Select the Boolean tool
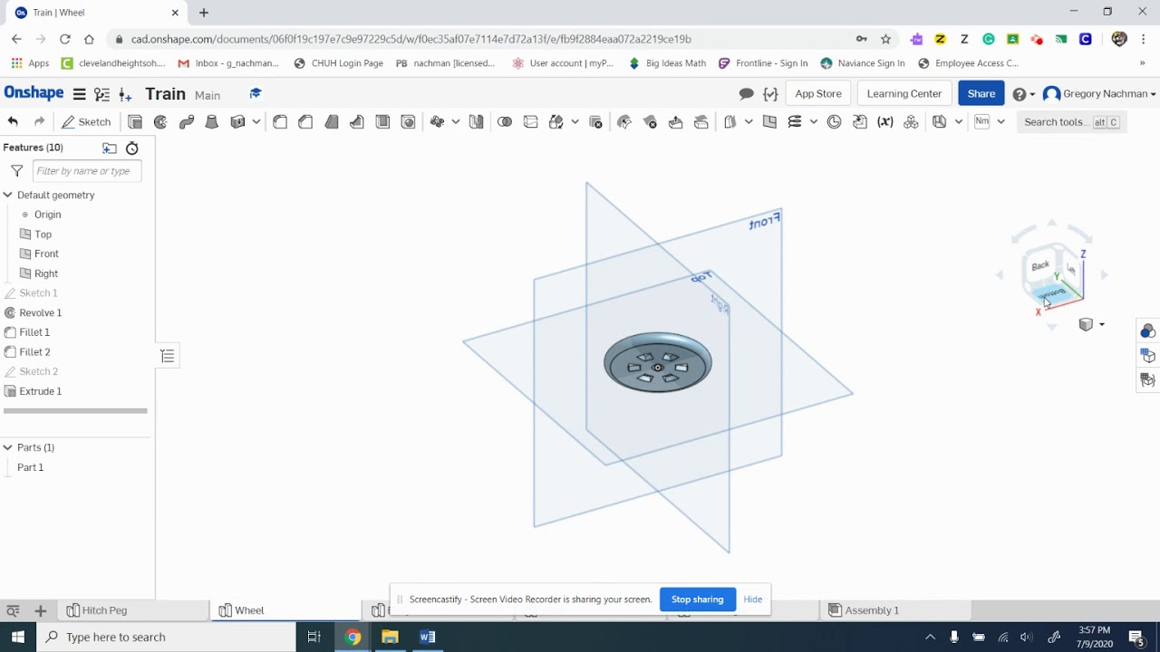This screenshot has height=652, width=1160. [x=505, y=122]
